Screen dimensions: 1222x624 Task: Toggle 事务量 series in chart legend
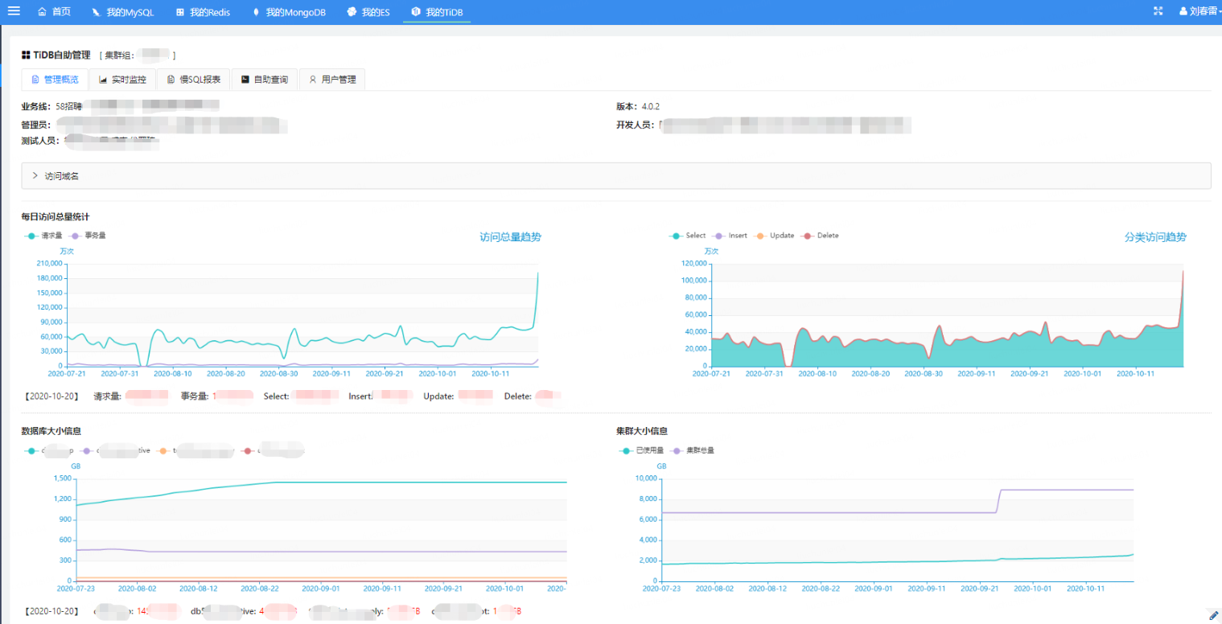pyautogui.click(x=88, y=236)
